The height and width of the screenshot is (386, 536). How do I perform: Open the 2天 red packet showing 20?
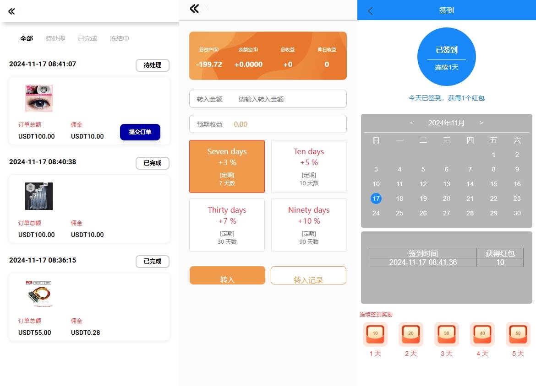click(x=411, y=333)
